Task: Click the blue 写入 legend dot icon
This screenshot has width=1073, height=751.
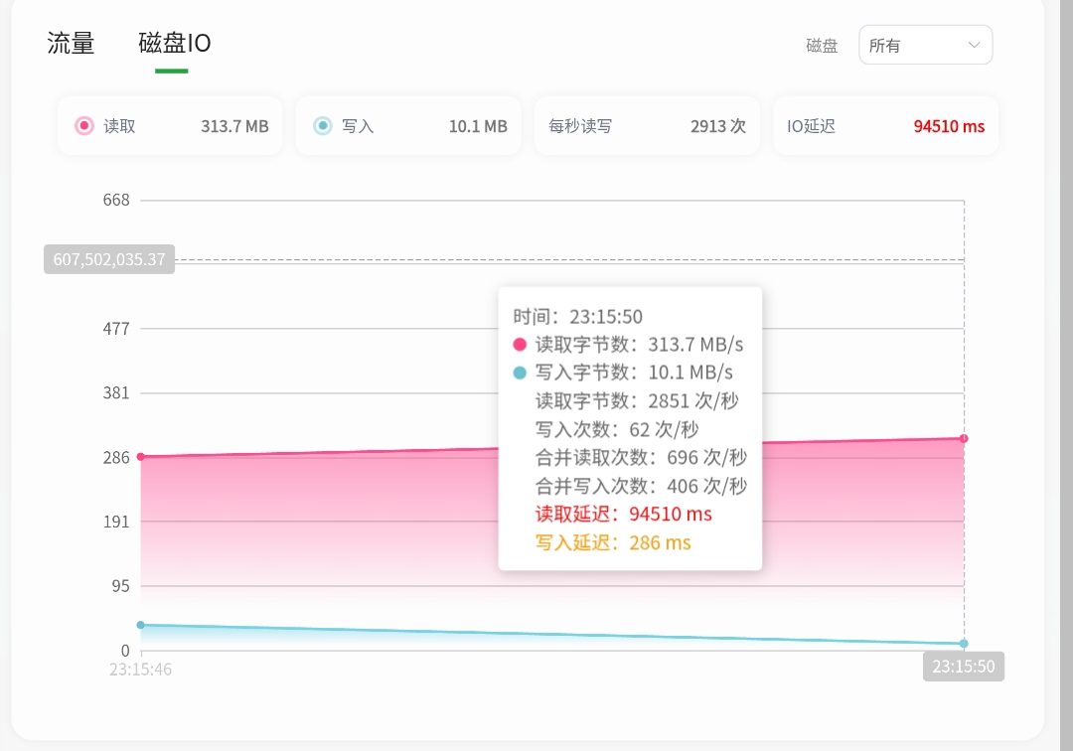Action: click(x=322, y=126)
